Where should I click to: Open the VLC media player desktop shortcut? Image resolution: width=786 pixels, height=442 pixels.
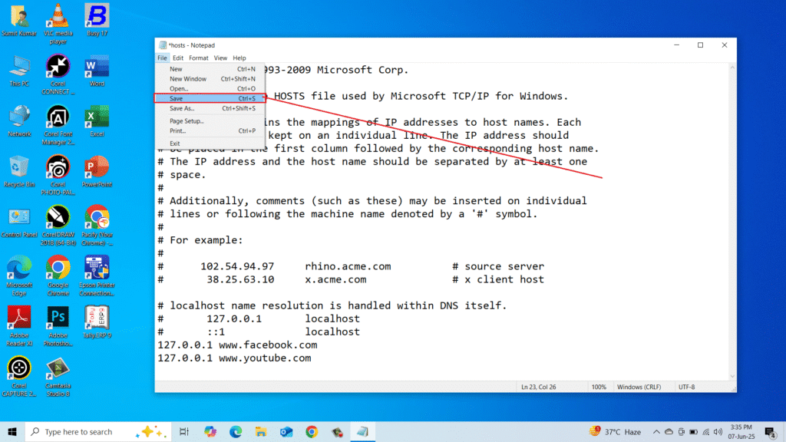[x=58, y=24]
